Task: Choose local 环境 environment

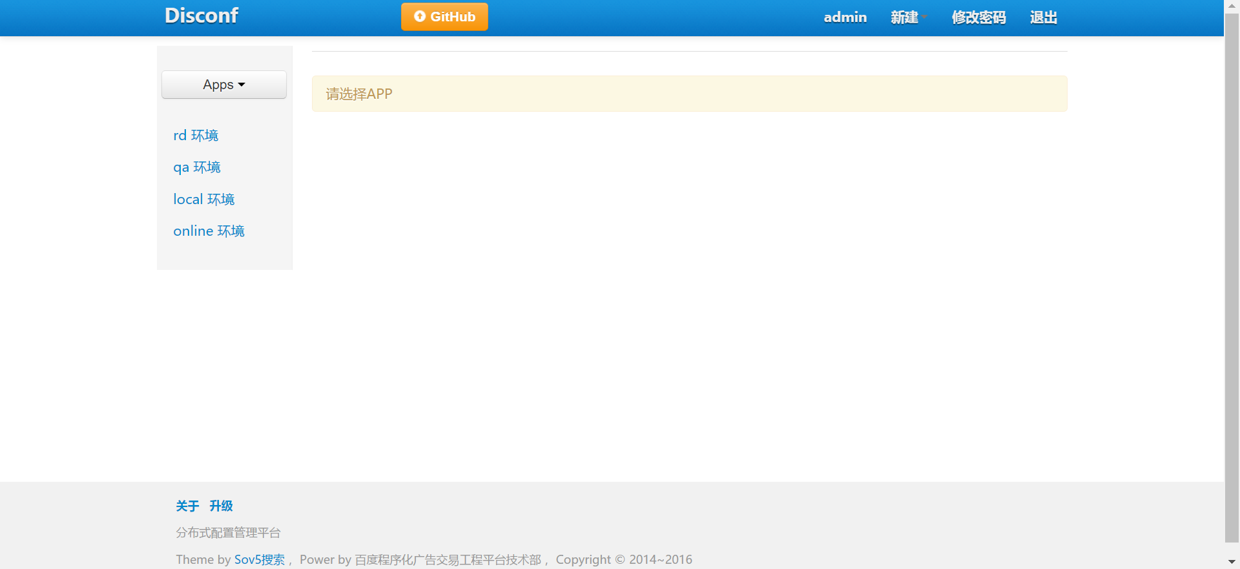Action: (x=204, y=199)
